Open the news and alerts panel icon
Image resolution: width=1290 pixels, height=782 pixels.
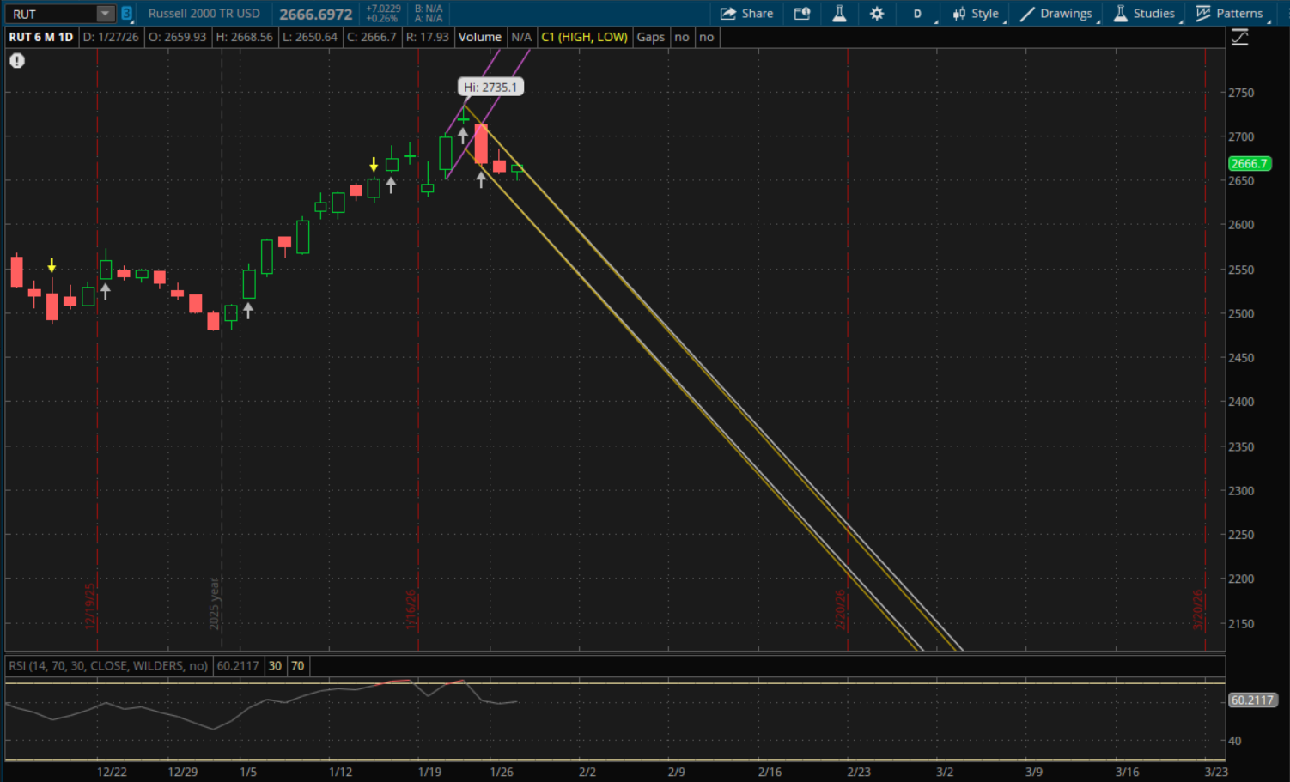pos(802,14)
